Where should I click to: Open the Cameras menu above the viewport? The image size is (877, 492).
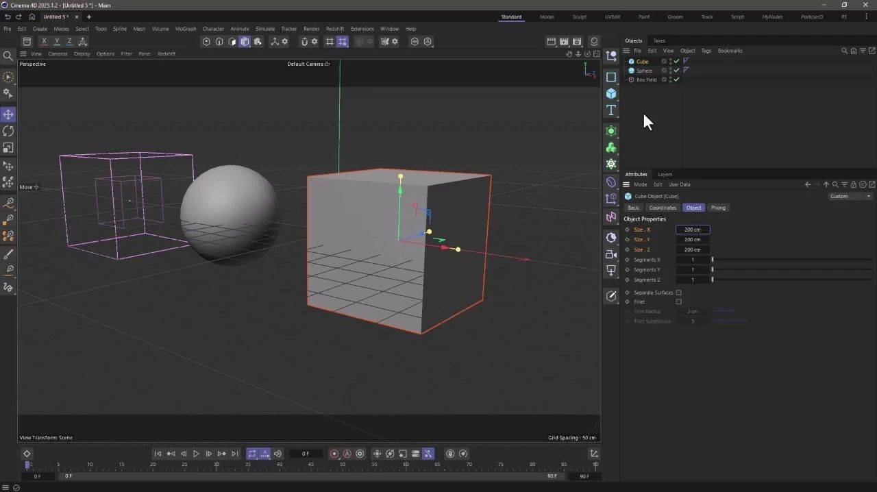(x=58, y=53)
